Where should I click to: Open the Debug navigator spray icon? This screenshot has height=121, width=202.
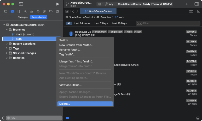coord(44,11)
